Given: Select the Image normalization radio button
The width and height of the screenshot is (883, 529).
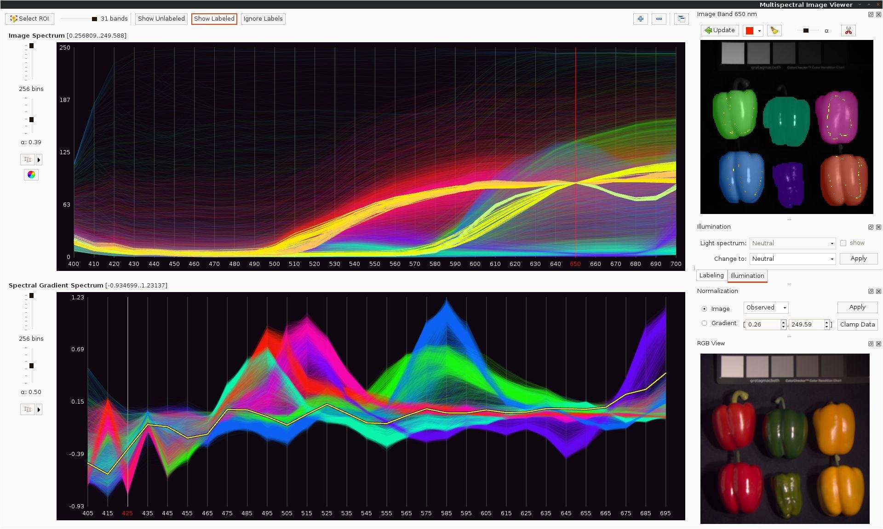Looking at the screenshot, I should [x=704, y=309].
